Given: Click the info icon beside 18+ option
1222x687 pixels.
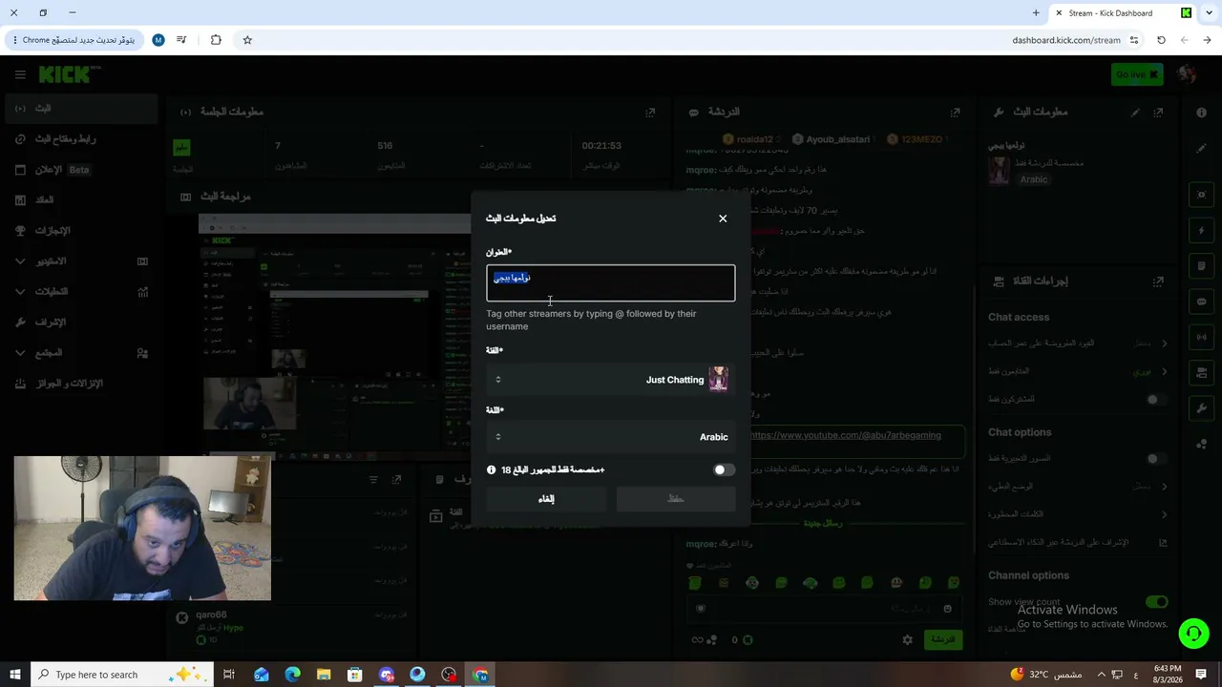Looking at the screenshot, I should point(492,469).
